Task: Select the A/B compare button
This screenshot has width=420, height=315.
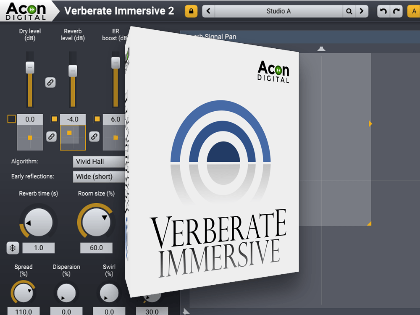Action: click(x=413, y=11)
